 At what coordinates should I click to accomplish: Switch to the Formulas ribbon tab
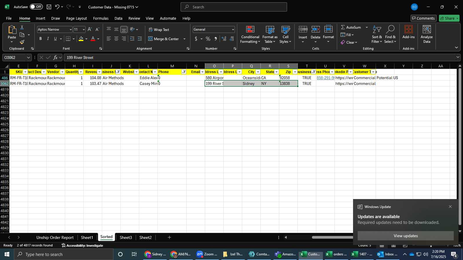[101, 18]
